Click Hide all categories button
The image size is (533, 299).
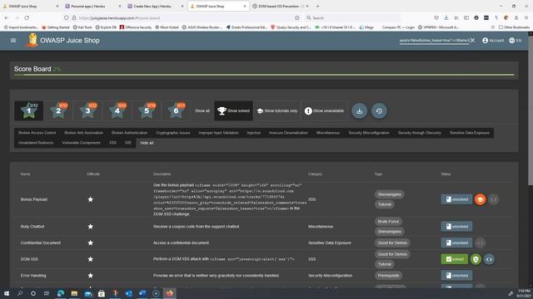coord(147,143)
